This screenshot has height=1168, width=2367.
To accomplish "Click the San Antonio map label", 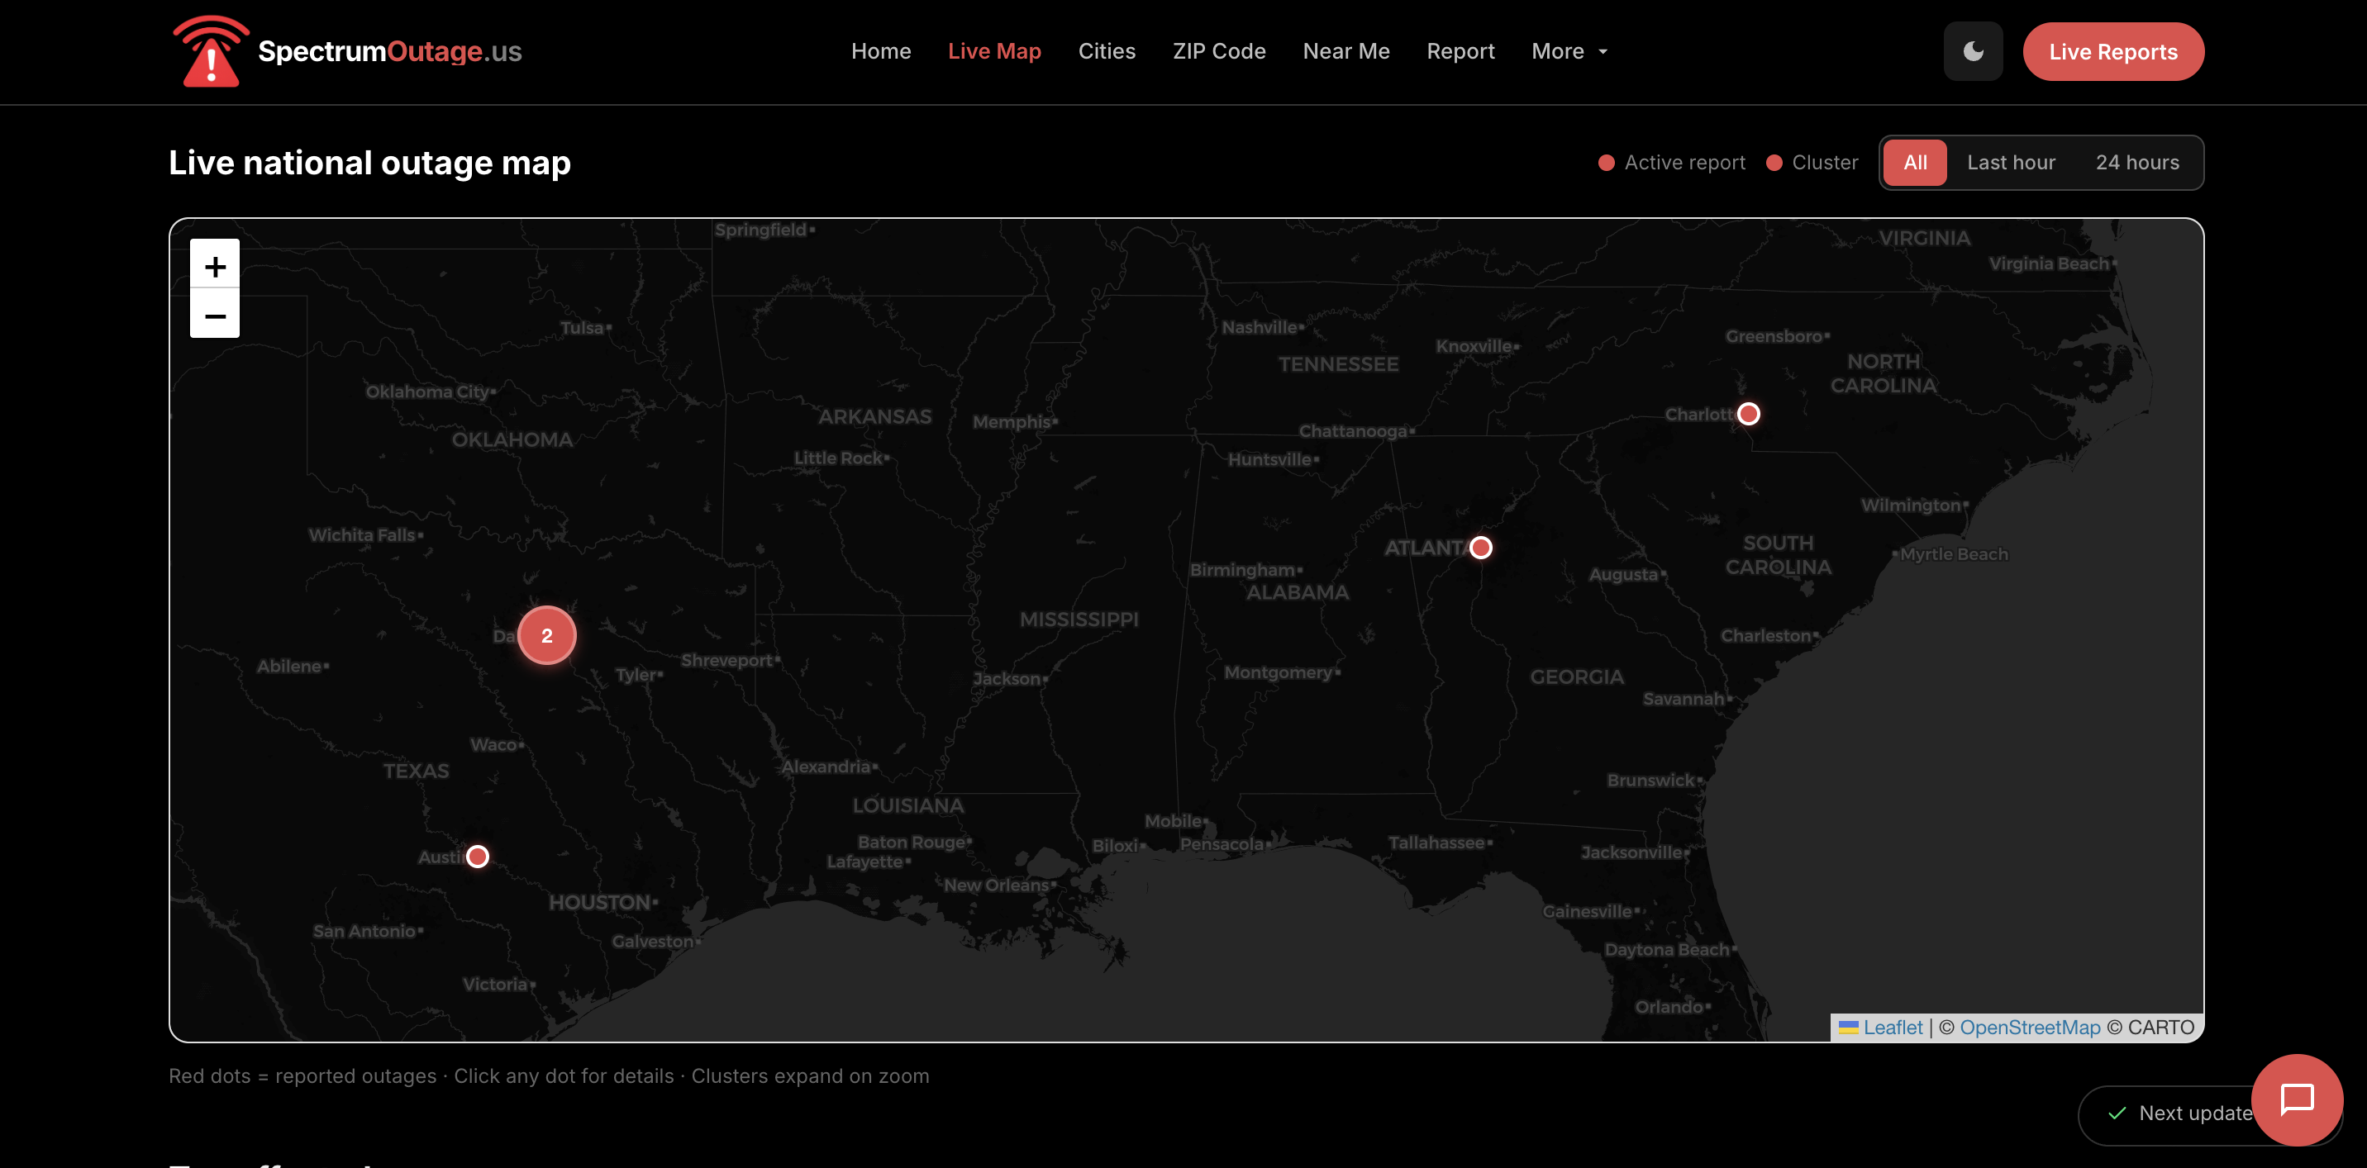I will [x=364, y=931].
